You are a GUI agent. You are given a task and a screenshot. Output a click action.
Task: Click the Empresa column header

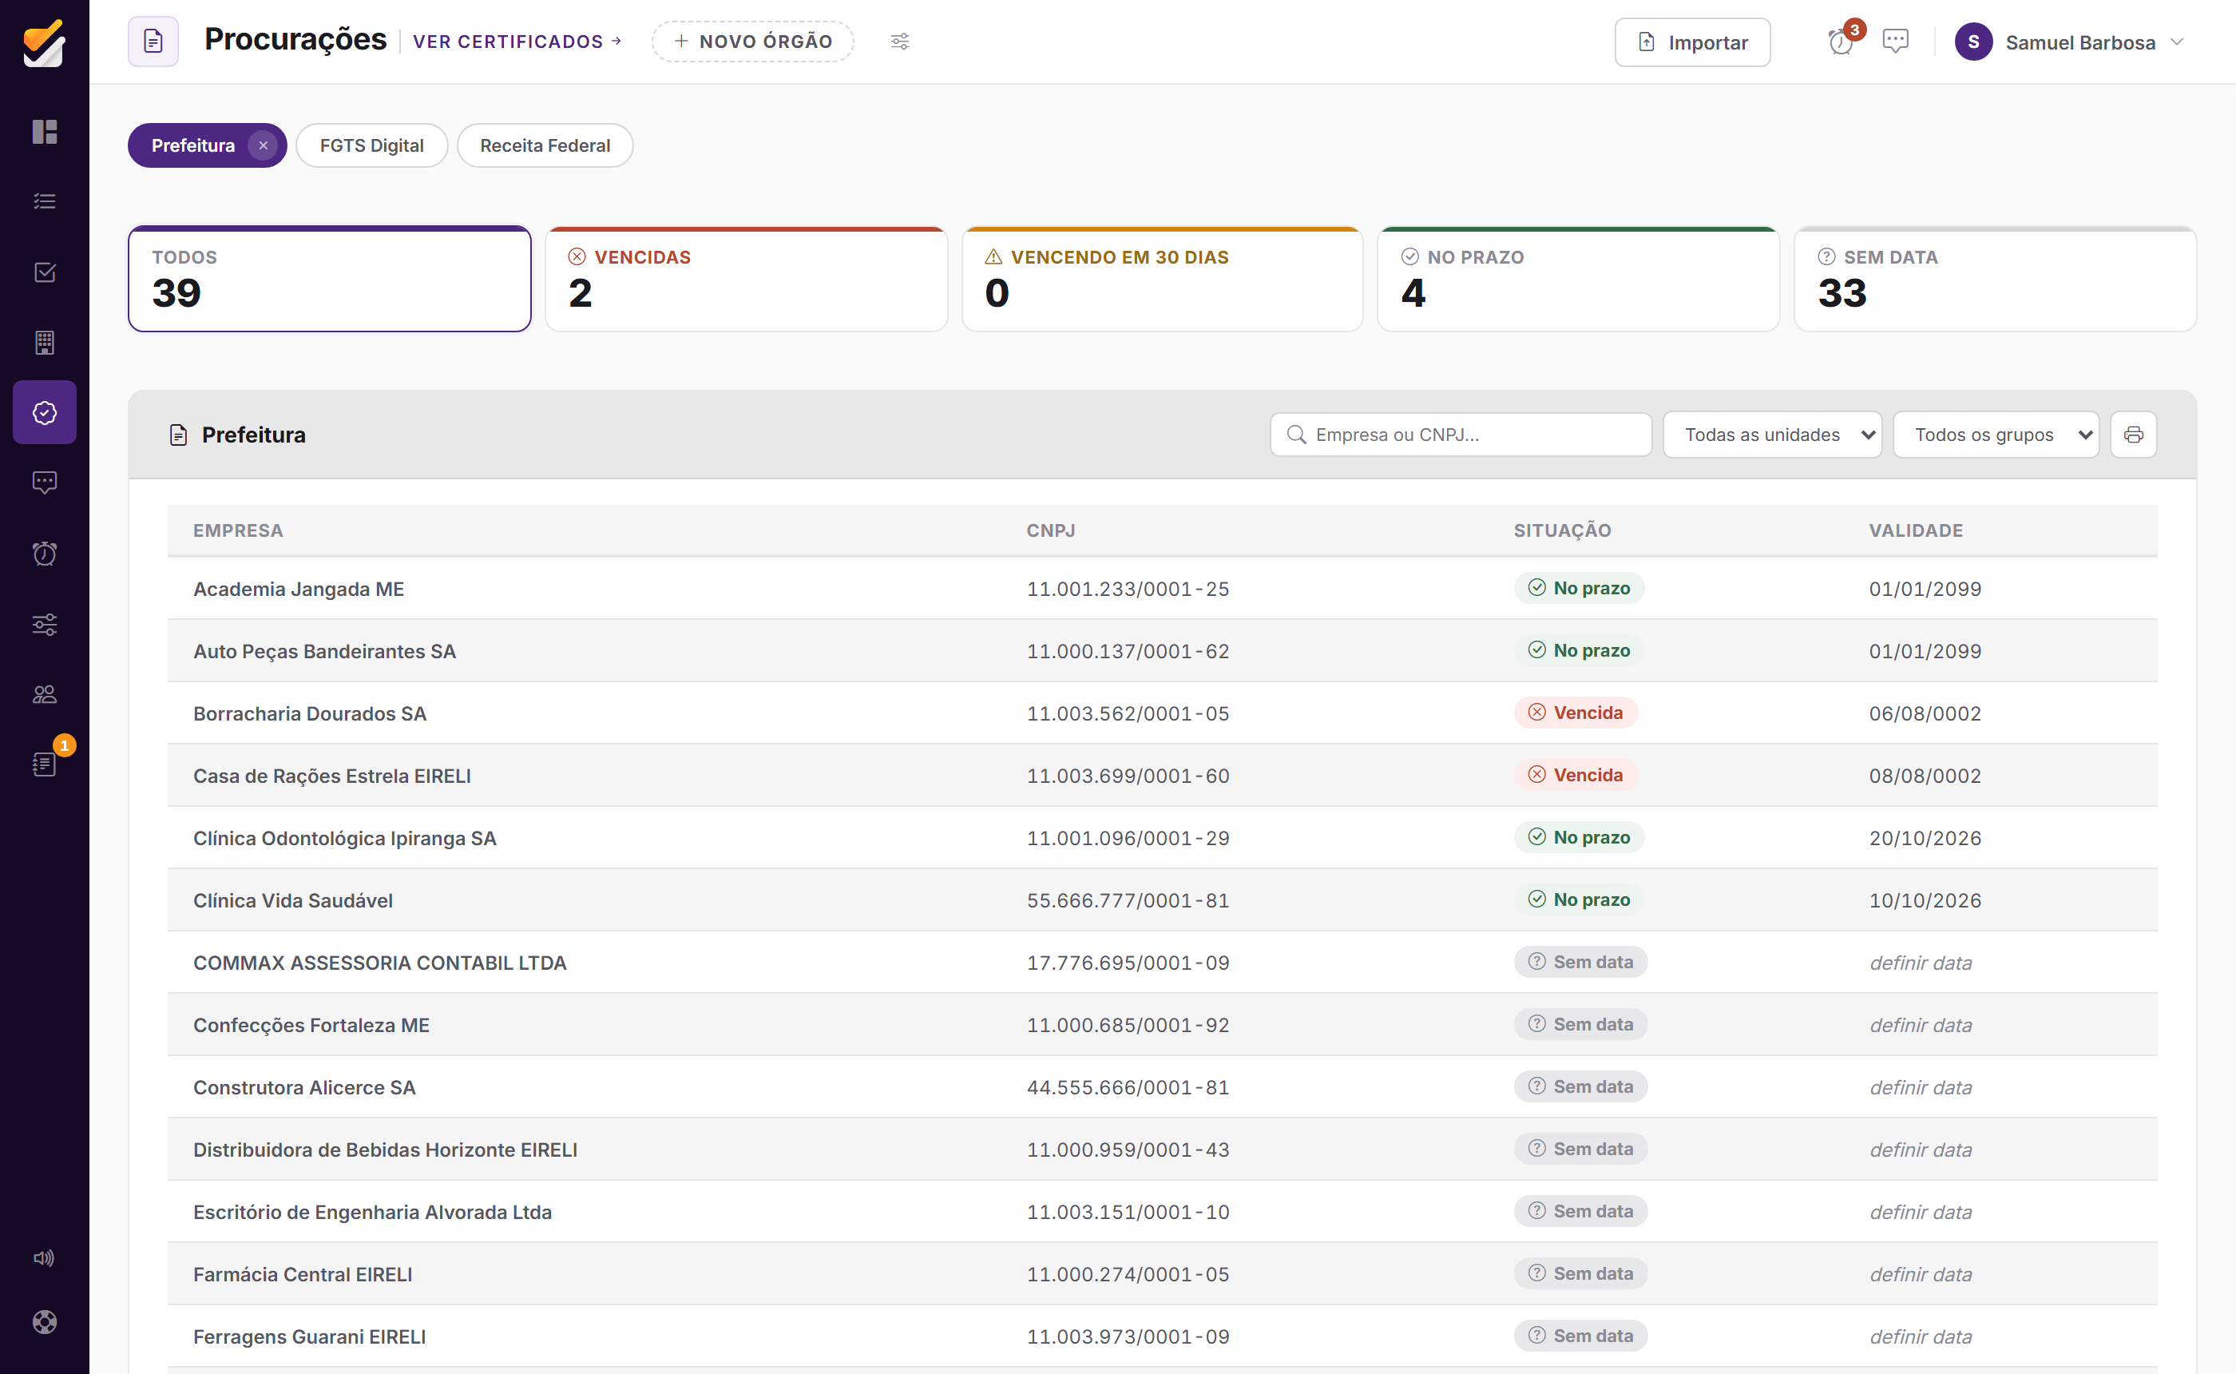tap(238, 530)
